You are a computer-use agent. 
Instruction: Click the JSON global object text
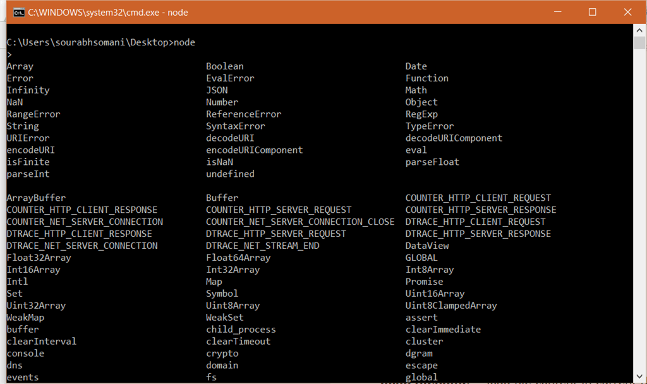click(217, 90)
